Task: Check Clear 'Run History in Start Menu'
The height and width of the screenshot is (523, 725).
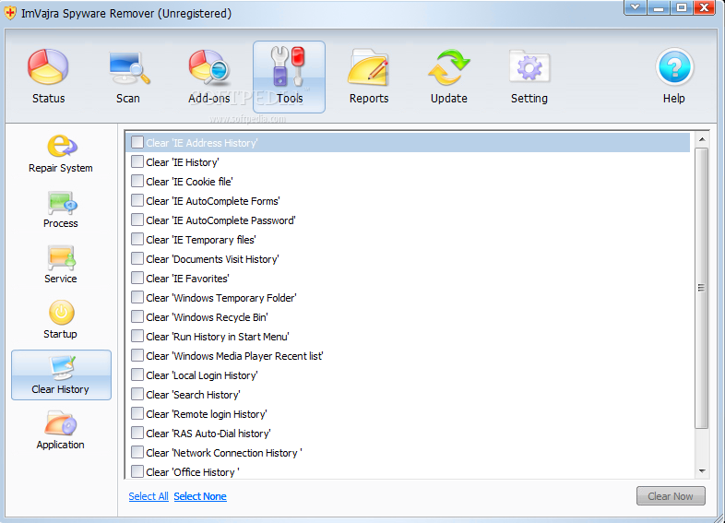Action: tap(137, 336)
